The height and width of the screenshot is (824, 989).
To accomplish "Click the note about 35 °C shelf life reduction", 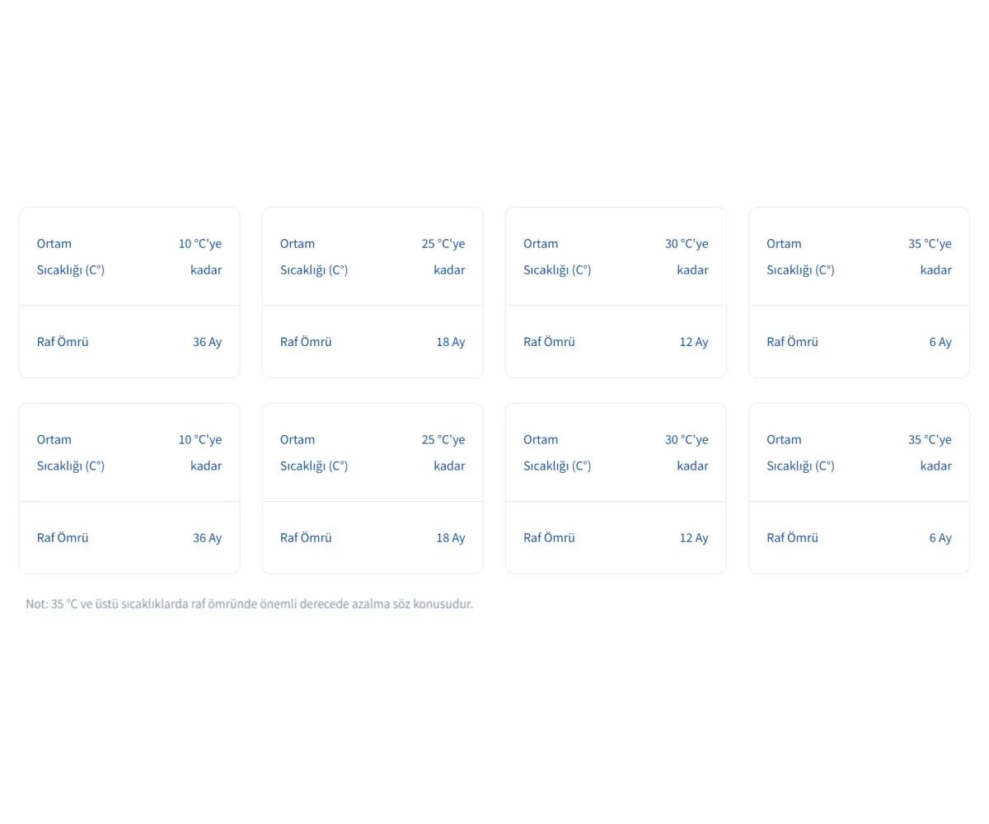I will 249,604.
